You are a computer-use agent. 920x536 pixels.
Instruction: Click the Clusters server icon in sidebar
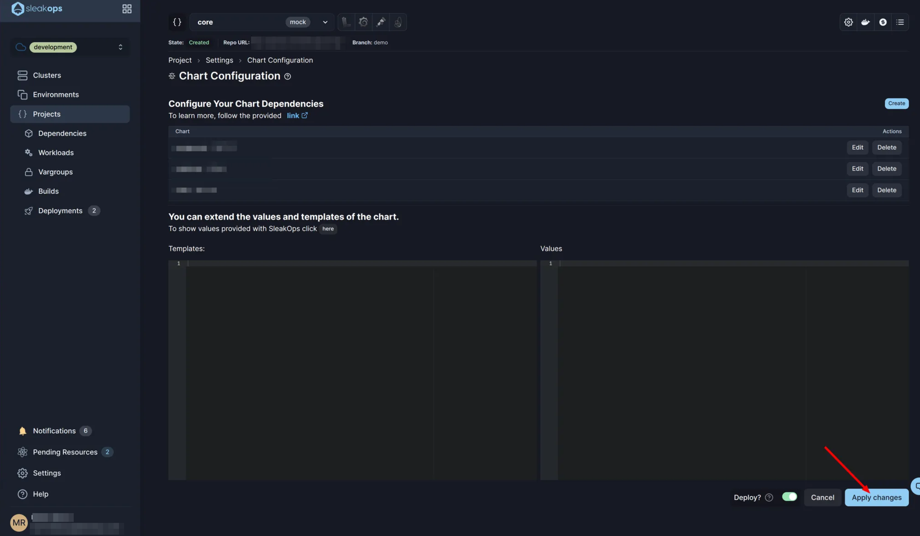pyautogui.click(x=22, y=75)
